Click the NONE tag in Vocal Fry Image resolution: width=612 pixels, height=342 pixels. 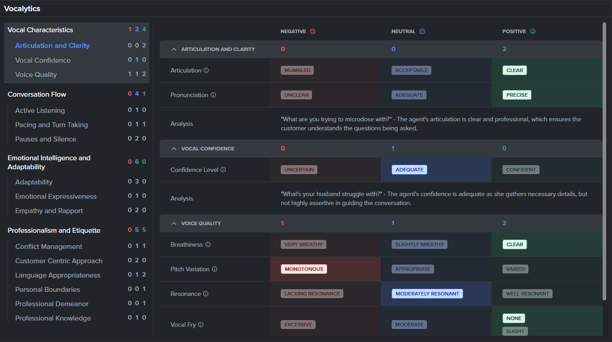point(514,318)
